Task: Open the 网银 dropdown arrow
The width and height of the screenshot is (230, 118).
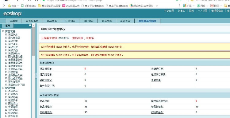Action: 207,6
